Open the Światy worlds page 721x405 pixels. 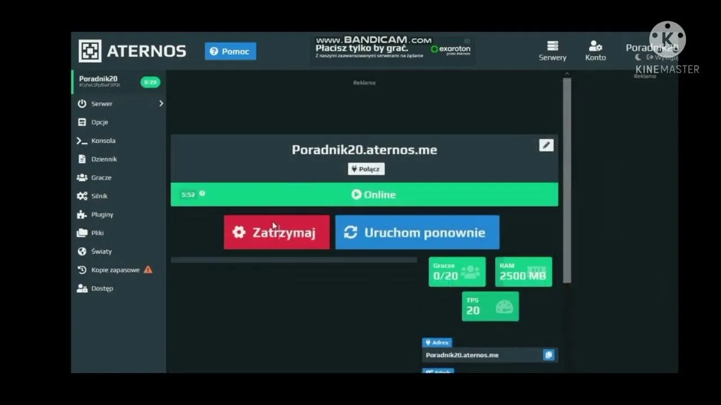tap(119, 251)
